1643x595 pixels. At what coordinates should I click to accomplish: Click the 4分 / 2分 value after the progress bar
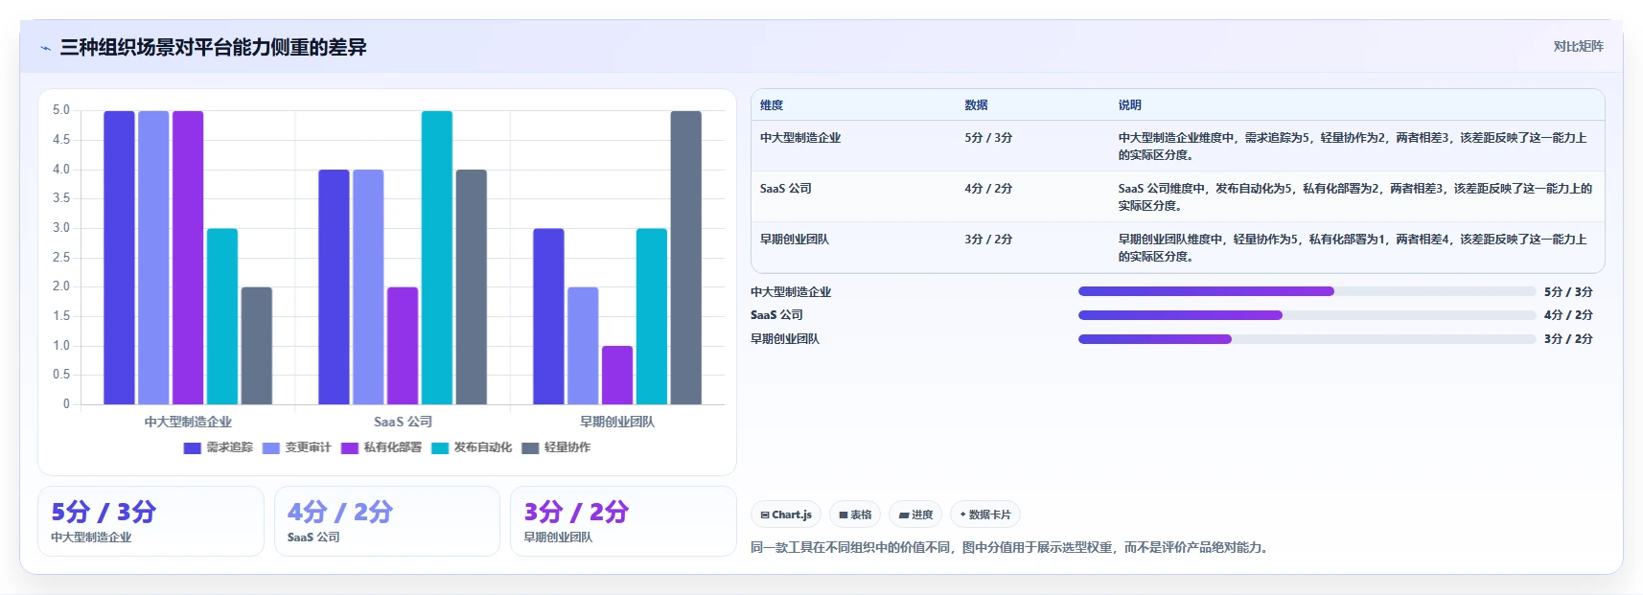[1568, 315]
